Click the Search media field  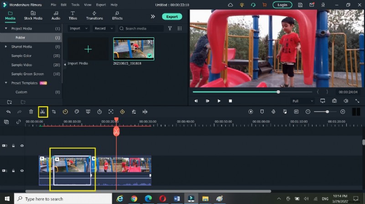(141, 28)
